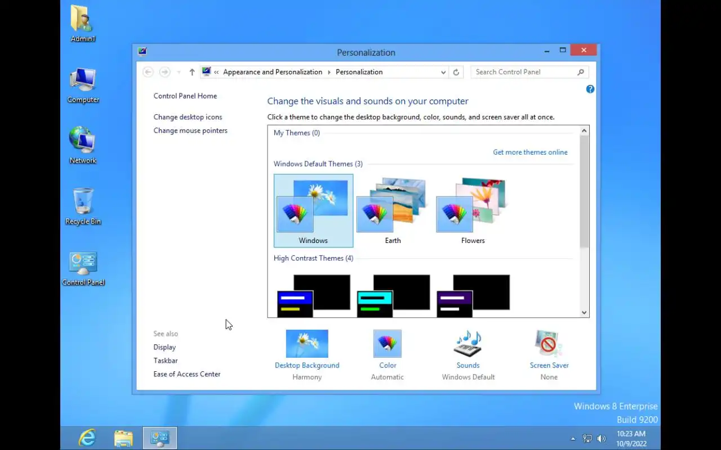Click the Screen Saver link text
Image resolution: width=721 pixels, height=450 pixels.
point(549,366)
